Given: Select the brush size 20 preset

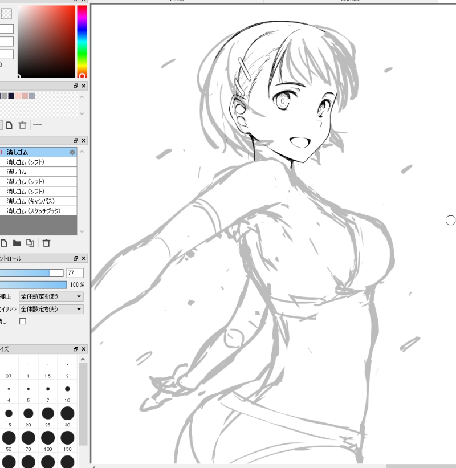Looking at the screenshot, I should click(x=28, y=416).
